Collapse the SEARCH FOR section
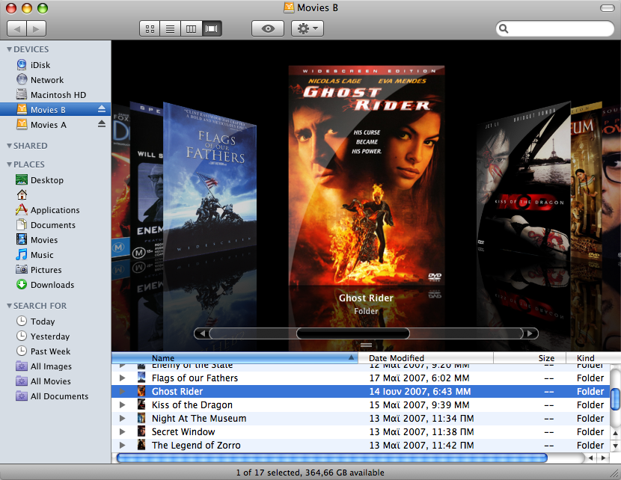Viewport: 621px width, 480px height. click(9, 306)
